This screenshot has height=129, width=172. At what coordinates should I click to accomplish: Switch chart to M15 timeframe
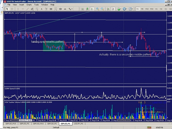(x=147, y=9)
